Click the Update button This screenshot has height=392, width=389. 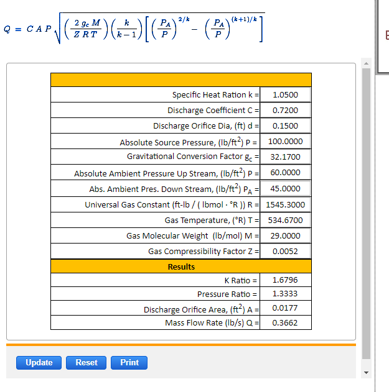pos(39,363)
